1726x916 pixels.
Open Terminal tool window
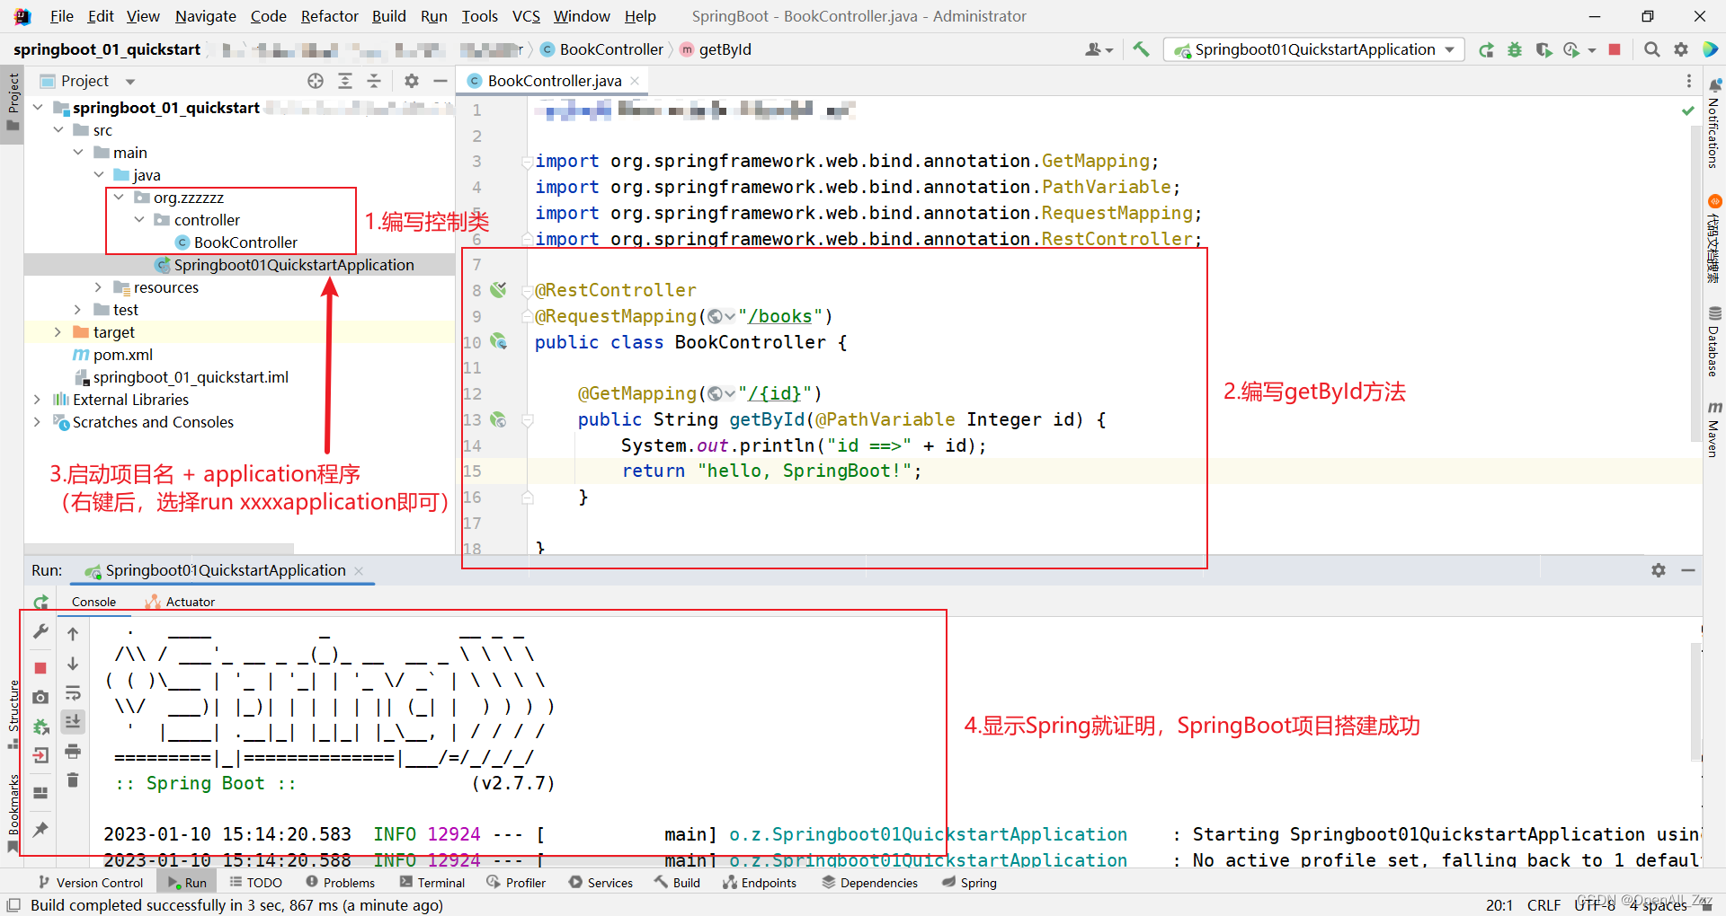click(x=432, y=883)
